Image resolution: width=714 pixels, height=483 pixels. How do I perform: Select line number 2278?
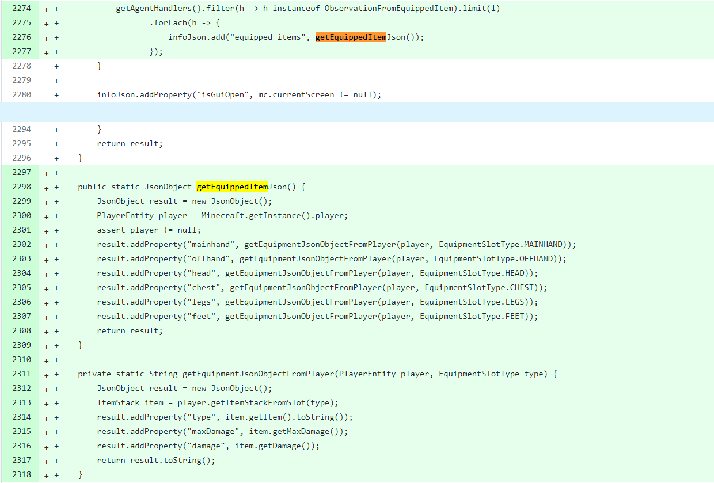coord(21,66)
